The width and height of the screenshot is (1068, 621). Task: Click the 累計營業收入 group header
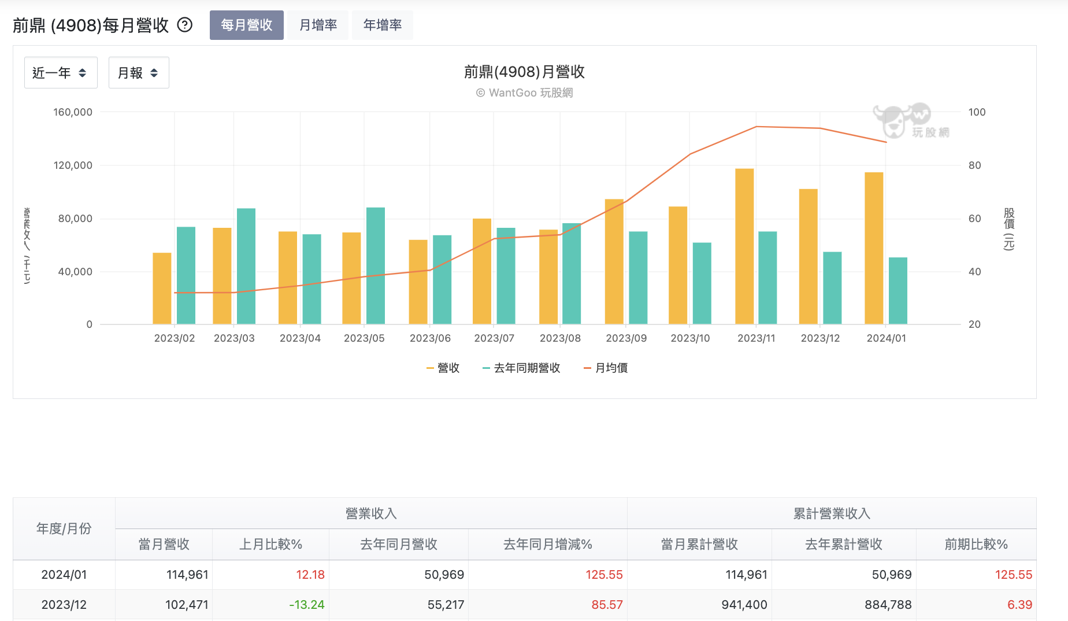click(832, 513)
